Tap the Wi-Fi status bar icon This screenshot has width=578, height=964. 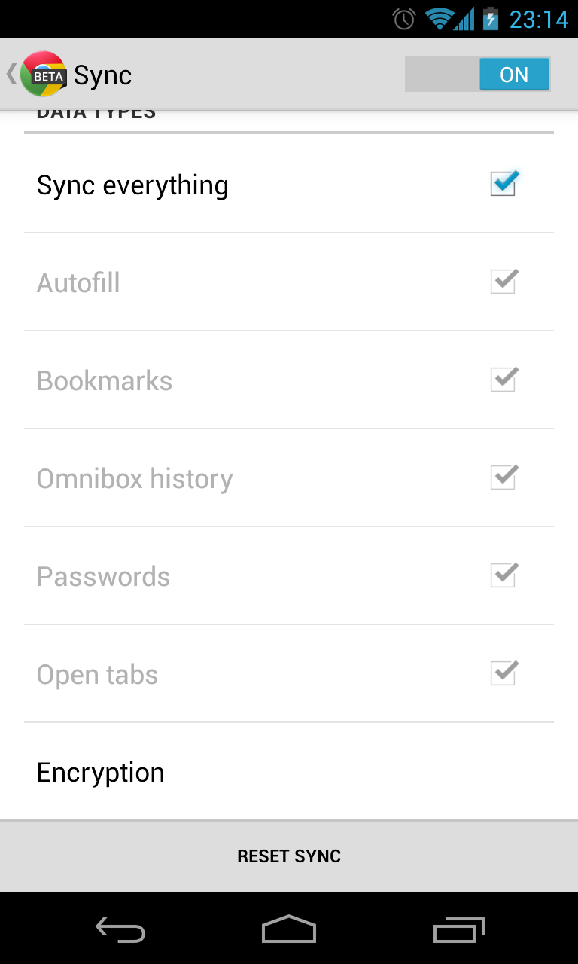(x=438, y=19)
